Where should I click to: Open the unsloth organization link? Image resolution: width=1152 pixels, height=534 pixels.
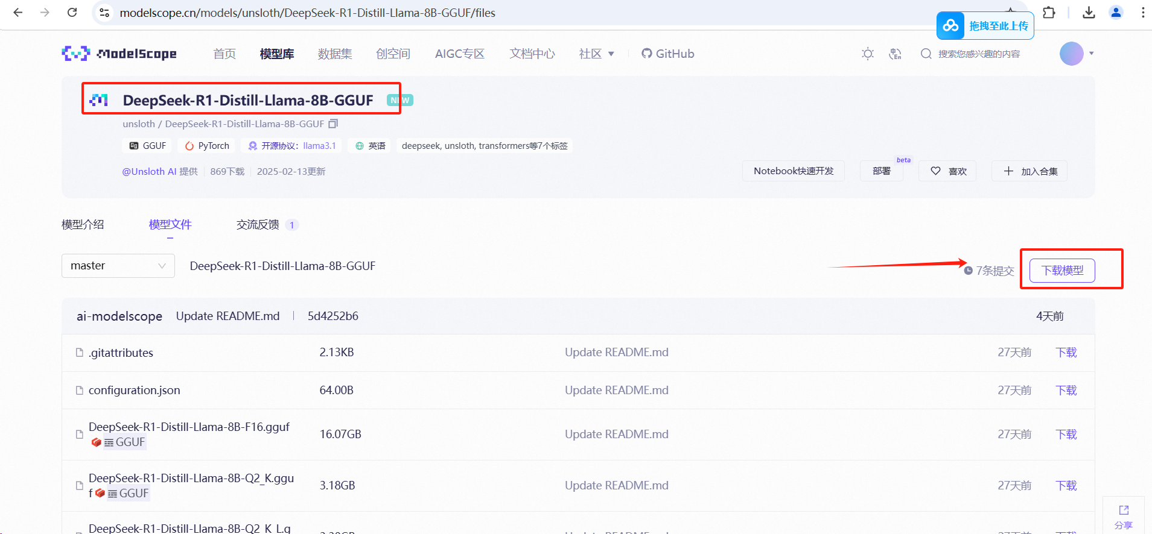click(x=139, y=124)
